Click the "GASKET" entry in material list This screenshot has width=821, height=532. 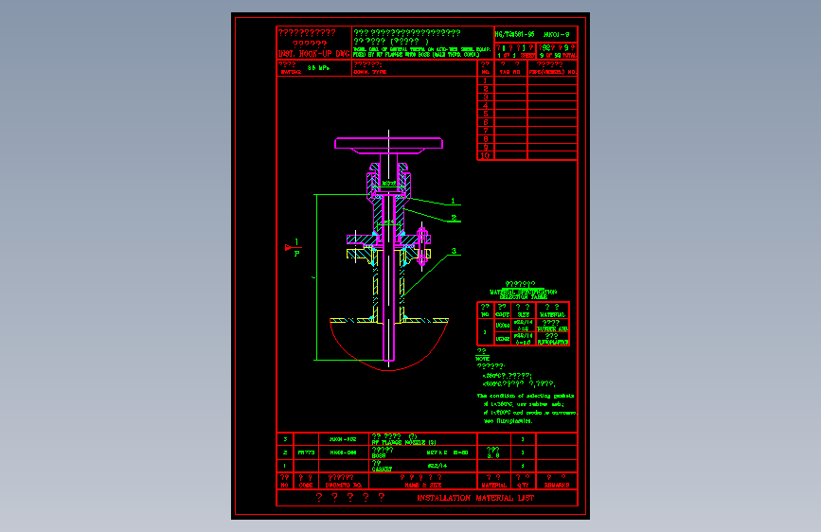(x=382, y=470)
